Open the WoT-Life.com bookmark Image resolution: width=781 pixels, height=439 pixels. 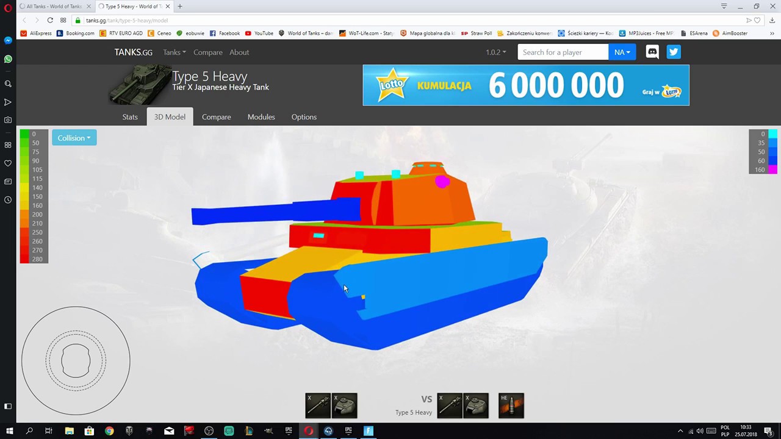pos(367,34)
